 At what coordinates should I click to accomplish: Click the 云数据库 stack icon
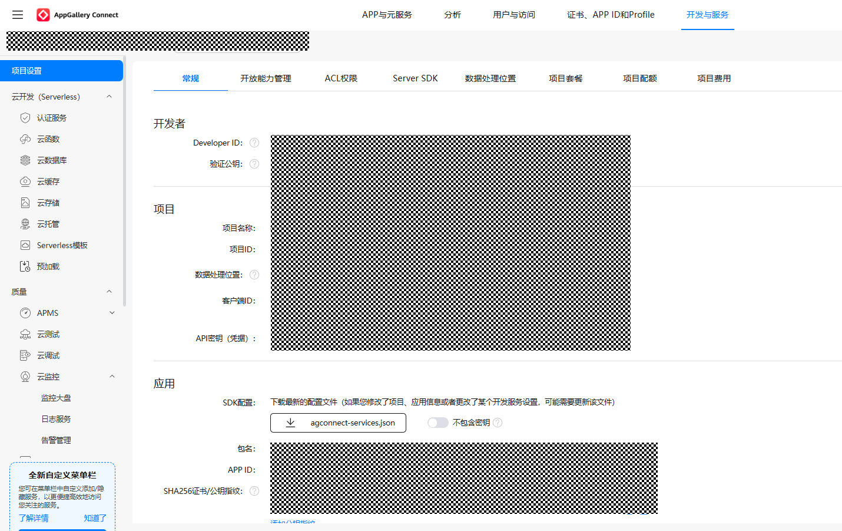(x=25, y=160)
